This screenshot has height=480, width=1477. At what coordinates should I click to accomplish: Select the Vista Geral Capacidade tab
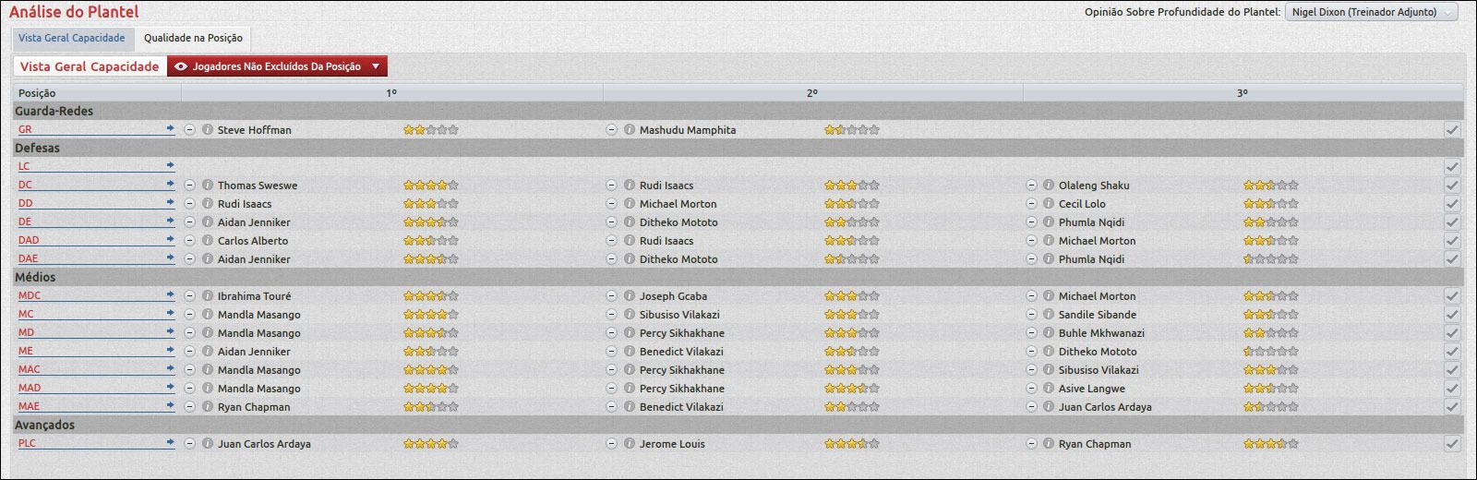point(72,38)
